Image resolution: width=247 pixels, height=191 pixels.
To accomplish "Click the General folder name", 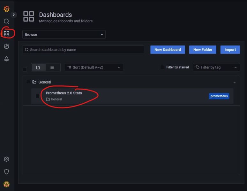I will coord(45,82).
